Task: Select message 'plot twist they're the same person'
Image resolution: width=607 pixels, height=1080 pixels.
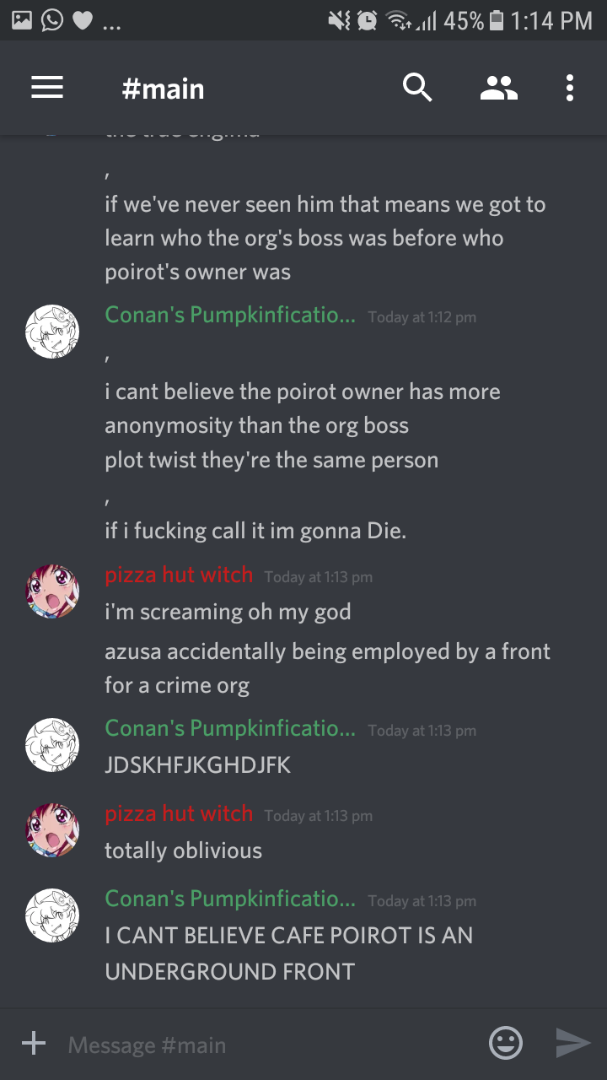Action: tap(271, 461)
